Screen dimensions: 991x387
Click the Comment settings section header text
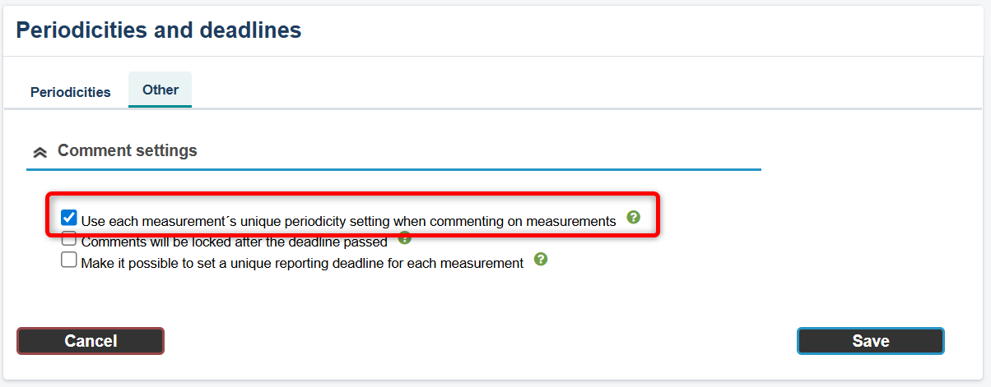[128, 151]
